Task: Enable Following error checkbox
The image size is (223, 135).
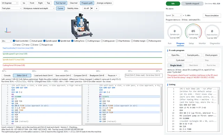Action: click(x=148, y=41)
